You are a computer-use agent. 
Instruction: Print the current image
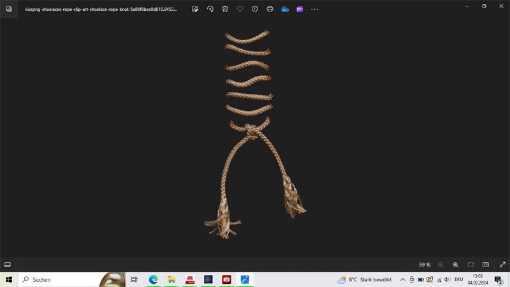pos(270,10)
